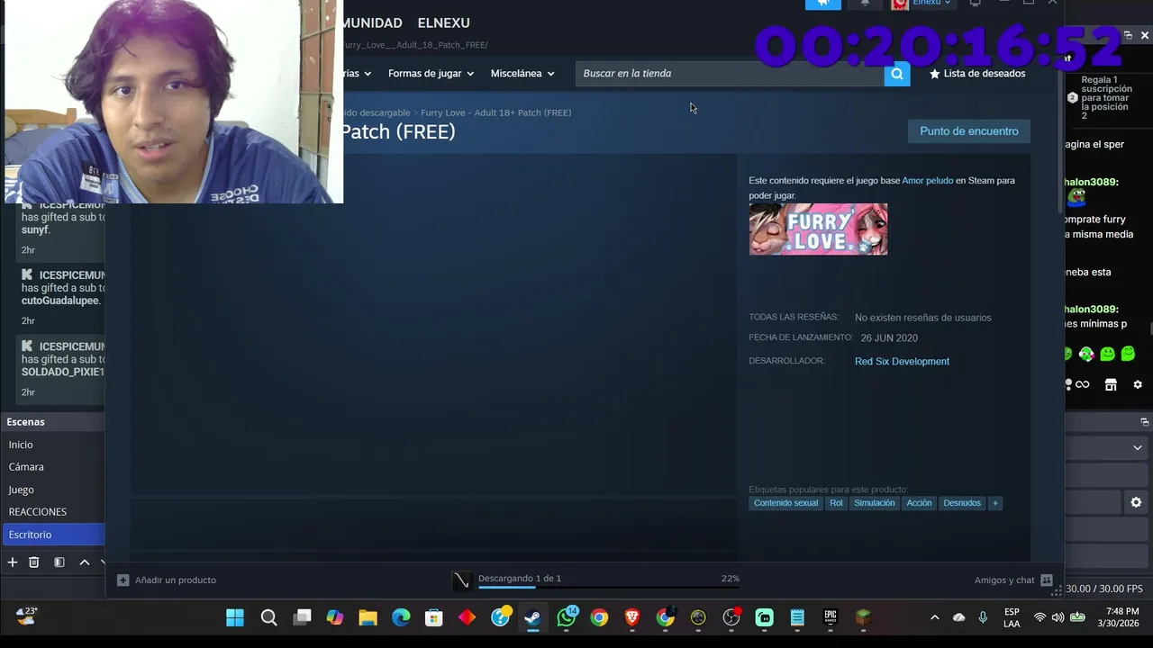
Task: Open Steam announcements megaphone button
Action: coord(822,4)
